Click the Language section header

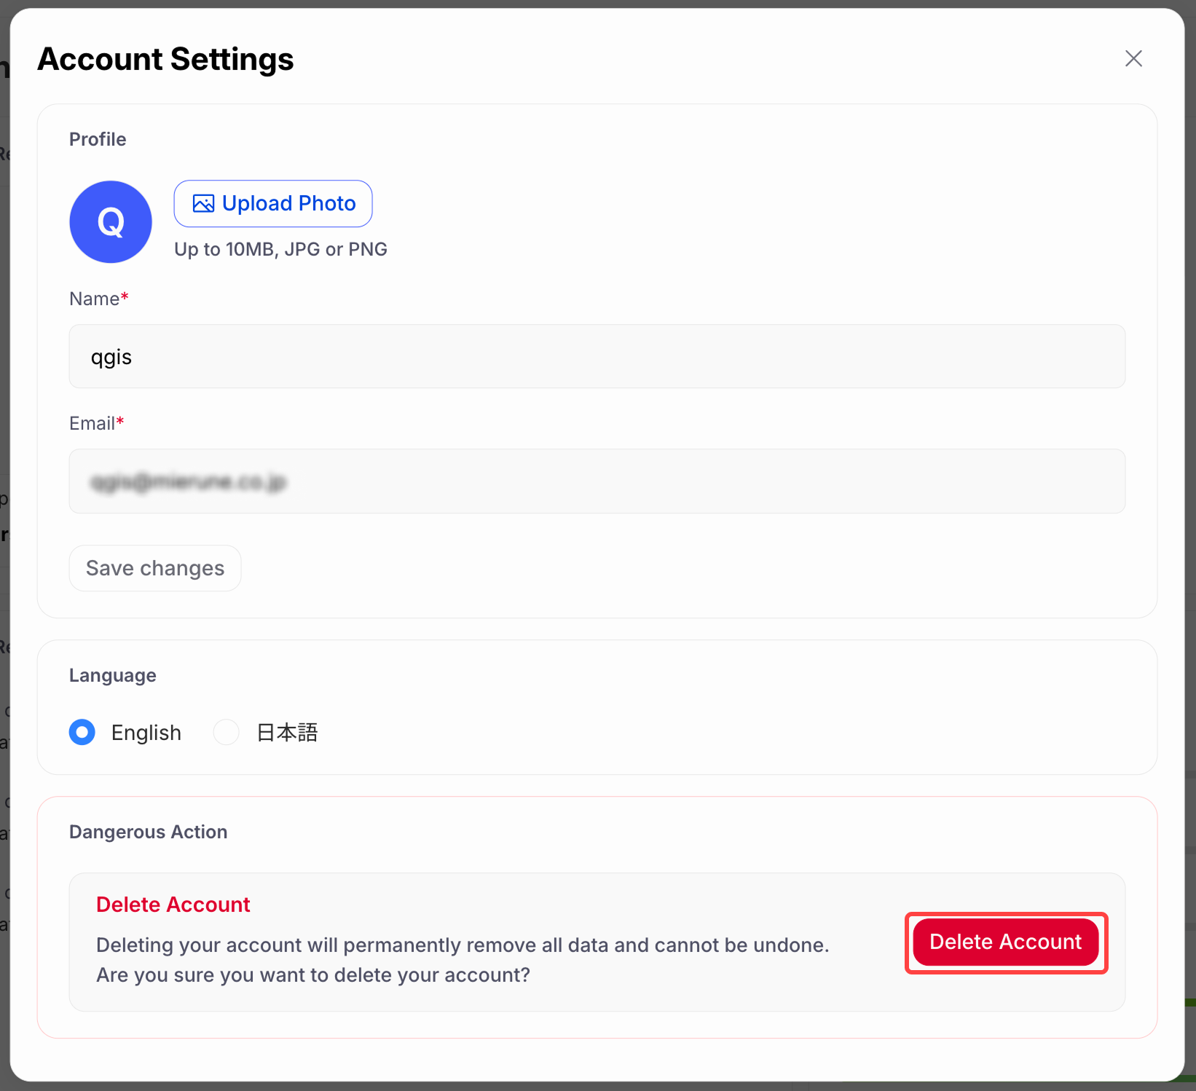pos(112,675)
